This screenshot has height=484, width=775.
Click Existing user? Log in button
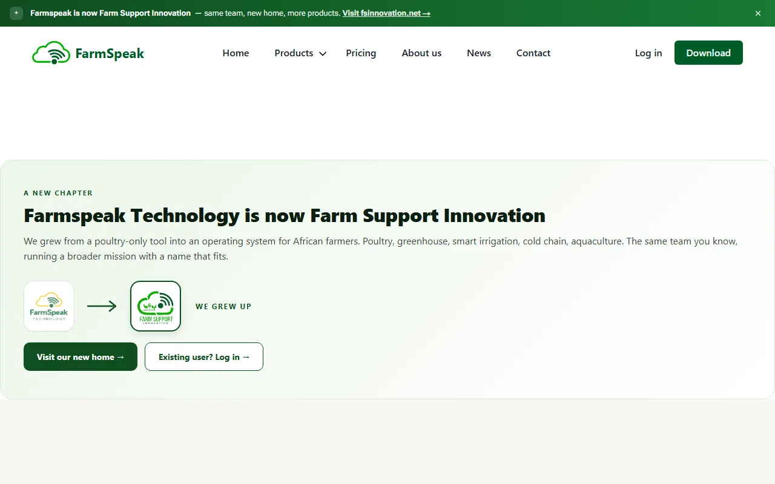pos(204,357)
